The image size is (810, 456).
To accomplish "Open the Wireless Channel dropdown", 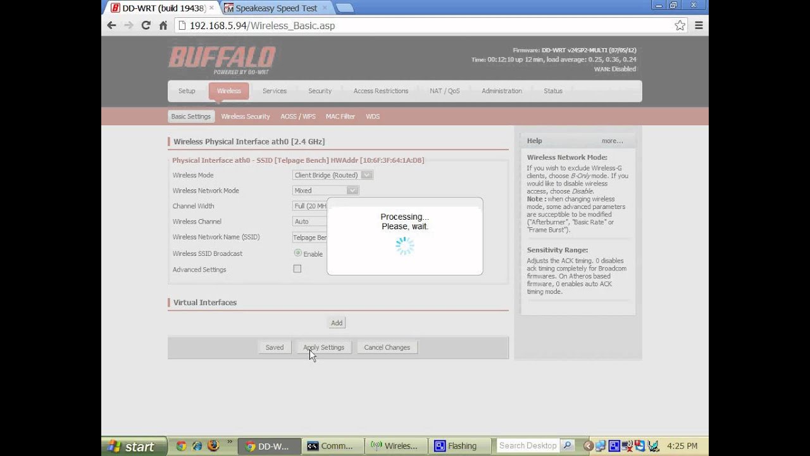I will [309, 222].
